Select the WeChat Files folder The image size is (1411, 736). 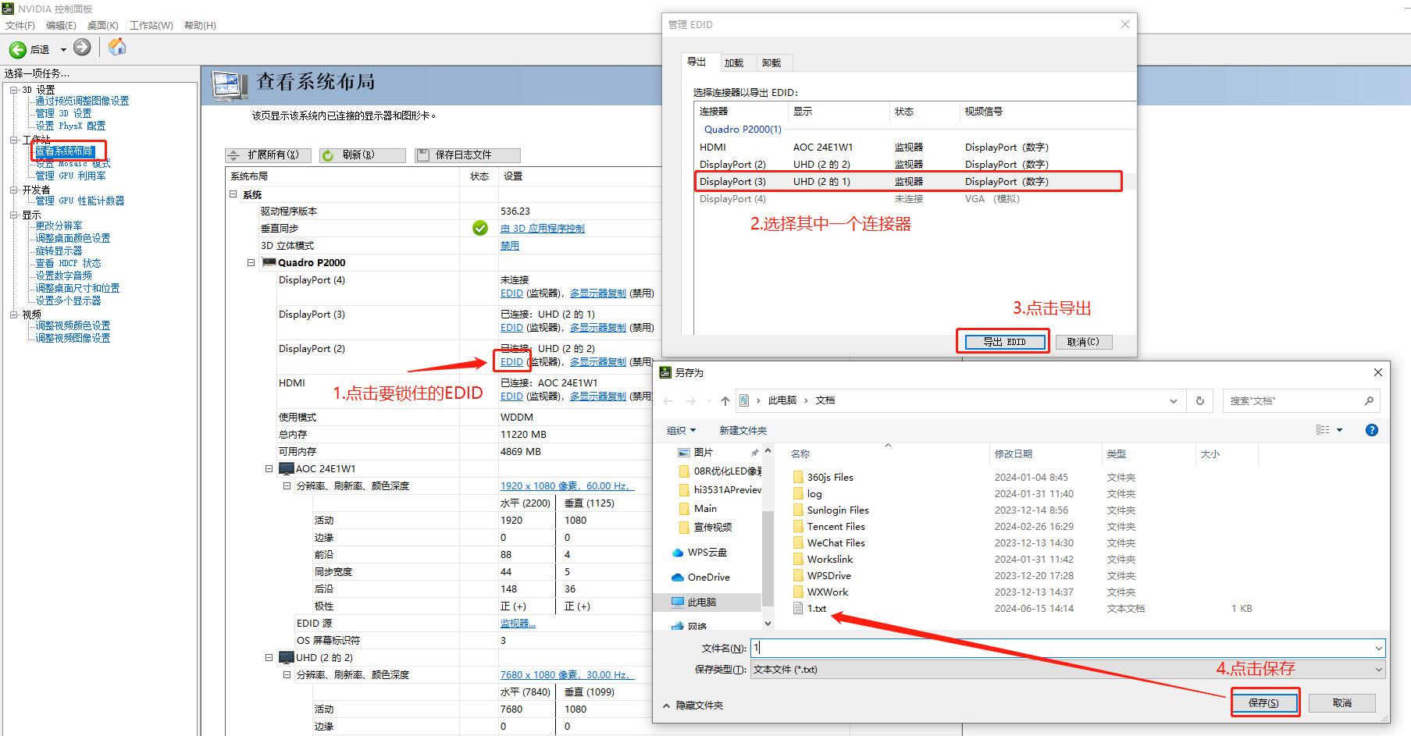[x=836, y=543]
